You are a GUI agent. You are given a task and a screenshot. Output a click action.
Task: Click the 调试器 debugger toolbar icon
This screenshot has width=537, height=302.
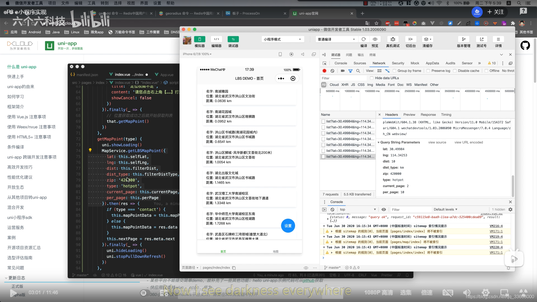[233, 39]
